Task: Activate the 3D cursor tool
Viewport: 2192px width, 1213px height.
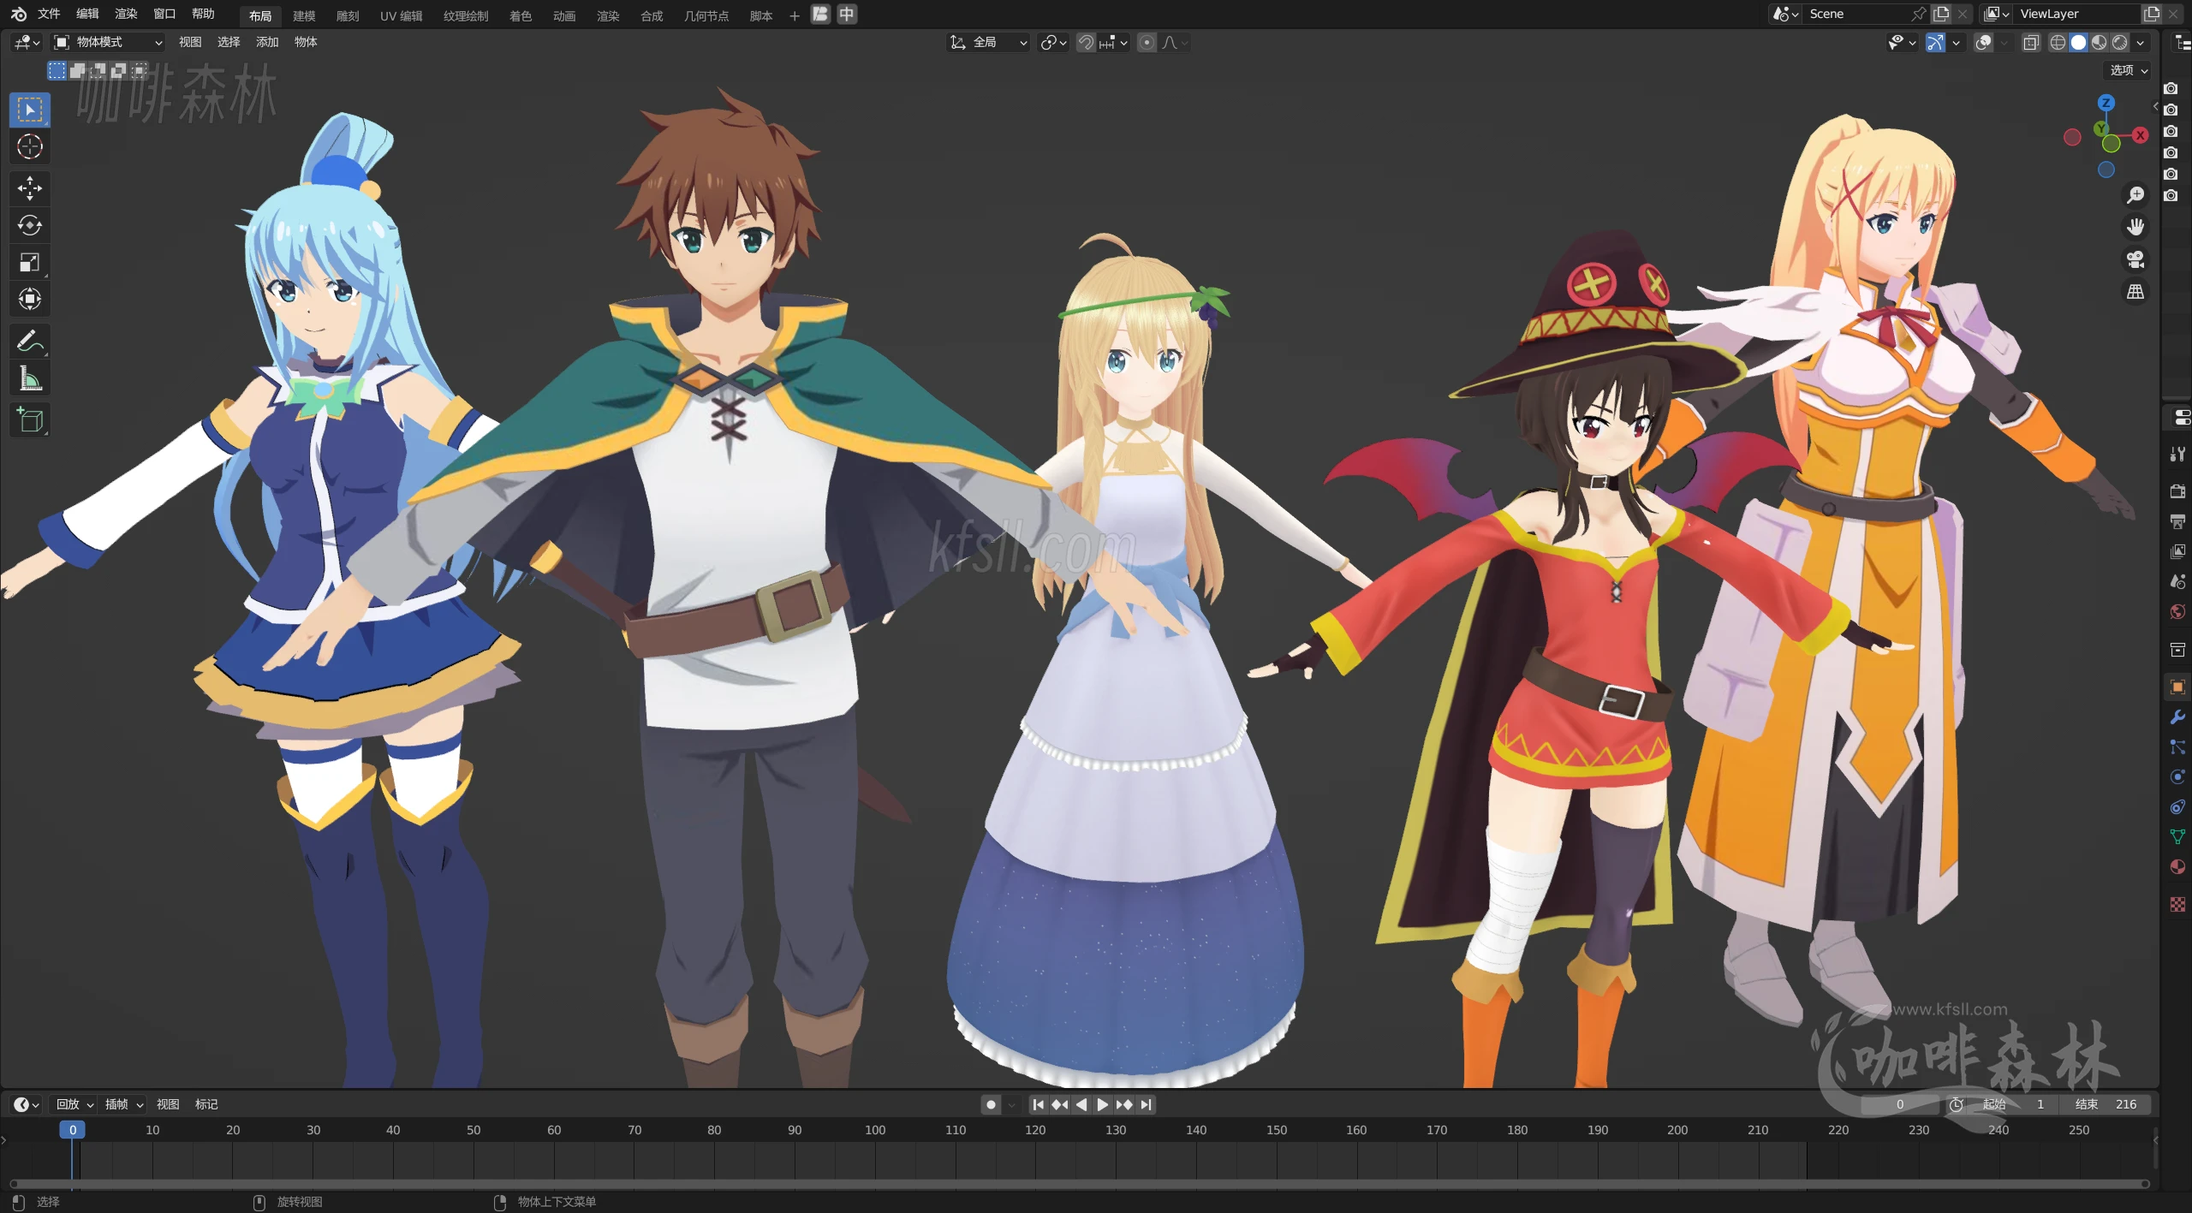Action: (30, 147)
